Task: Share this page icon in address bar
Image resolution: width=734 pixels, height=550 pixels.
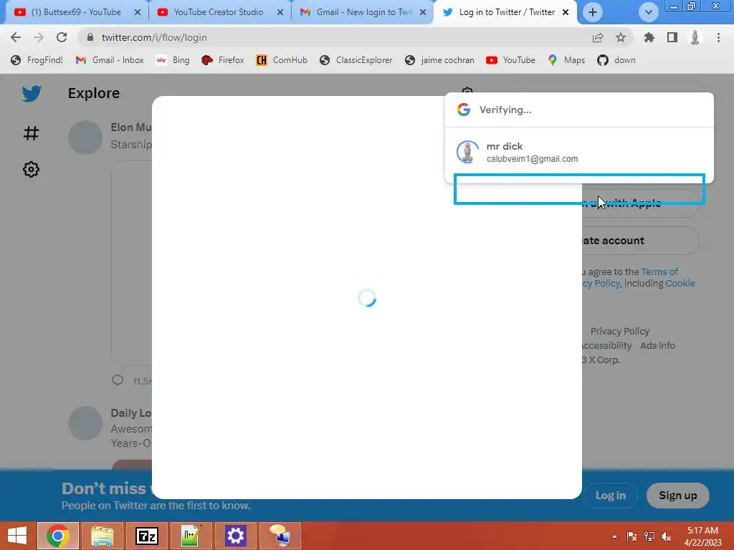Action: 598,37
